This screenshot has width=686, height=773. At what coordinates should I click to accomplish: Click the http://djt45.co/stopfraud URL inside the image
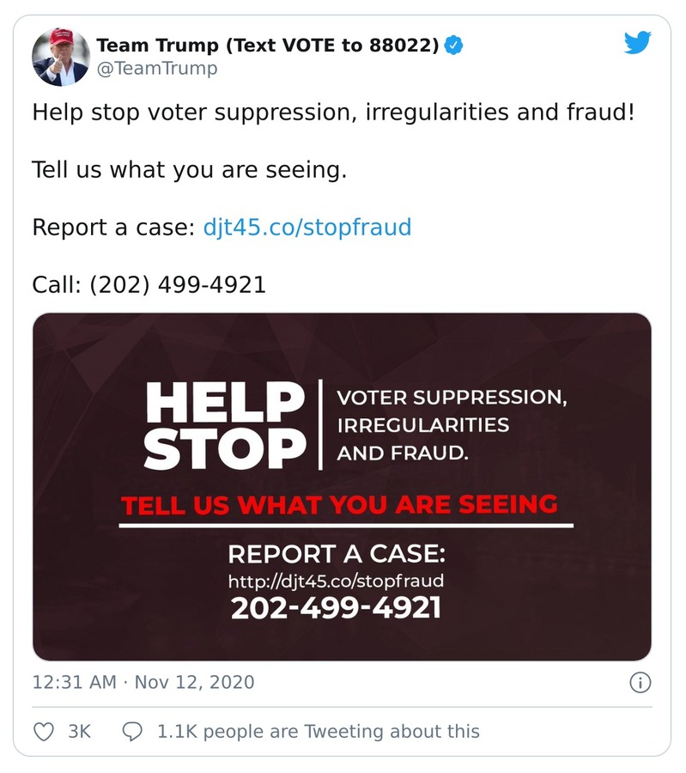[337, 581]
